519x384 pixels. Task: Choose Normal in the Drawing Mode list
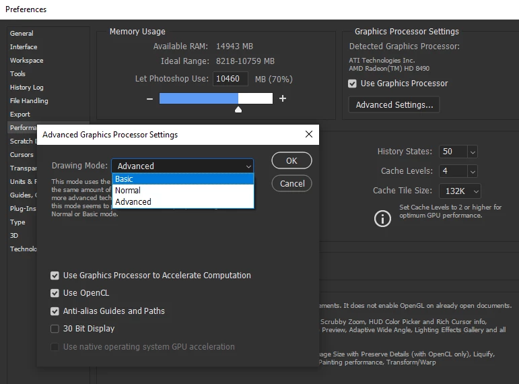(x=183, y=191)
